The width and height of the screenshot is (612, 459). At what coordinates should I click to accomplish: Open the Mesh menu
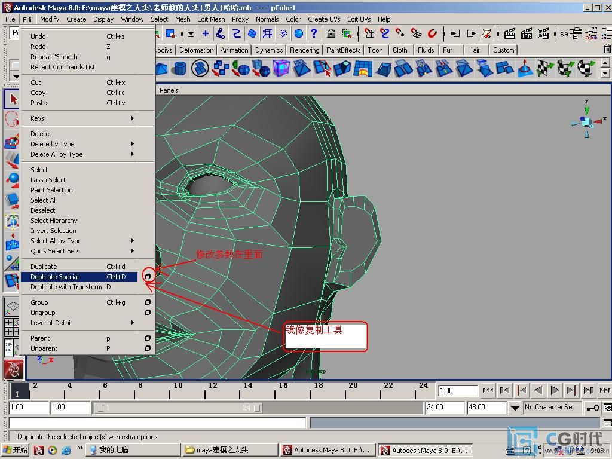tap(183, 19)
